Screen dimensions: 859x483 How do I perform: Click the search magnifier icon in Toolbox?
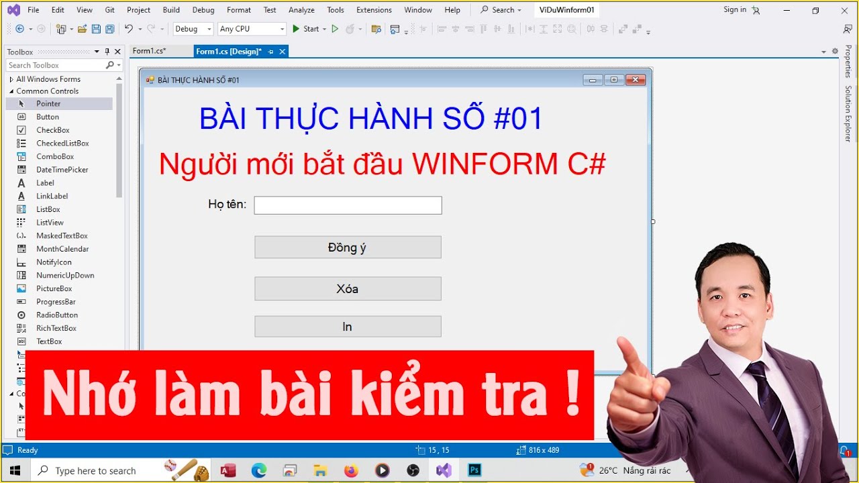[110, 65]
